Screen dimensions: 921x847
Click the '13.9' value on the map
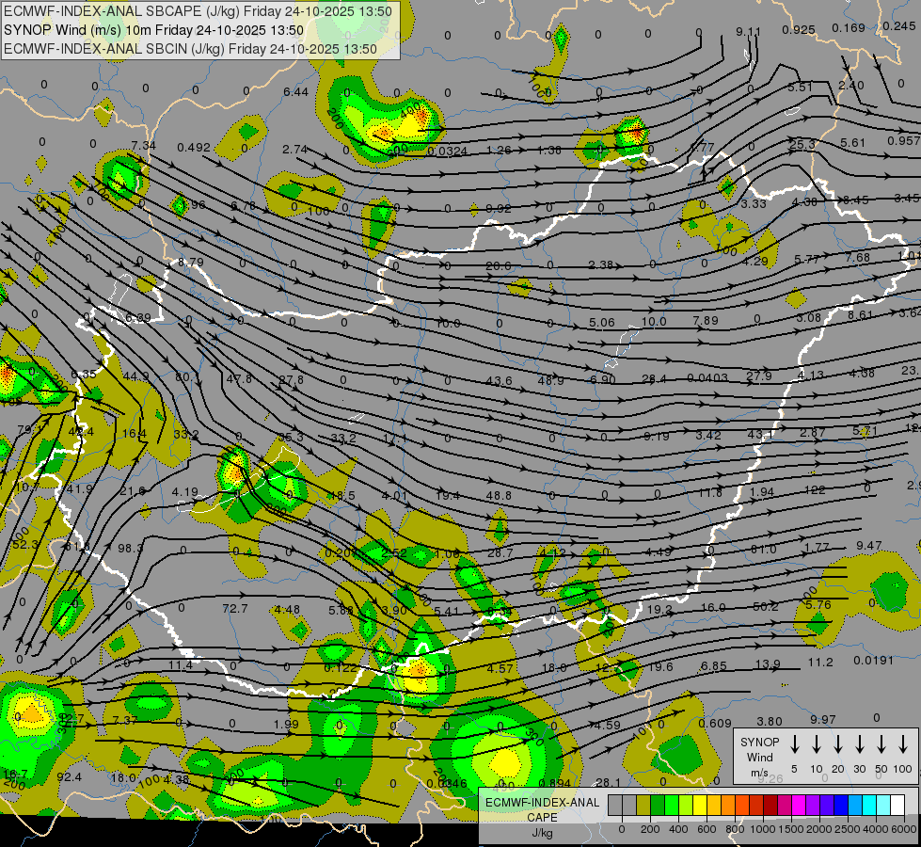pos(768,664)
